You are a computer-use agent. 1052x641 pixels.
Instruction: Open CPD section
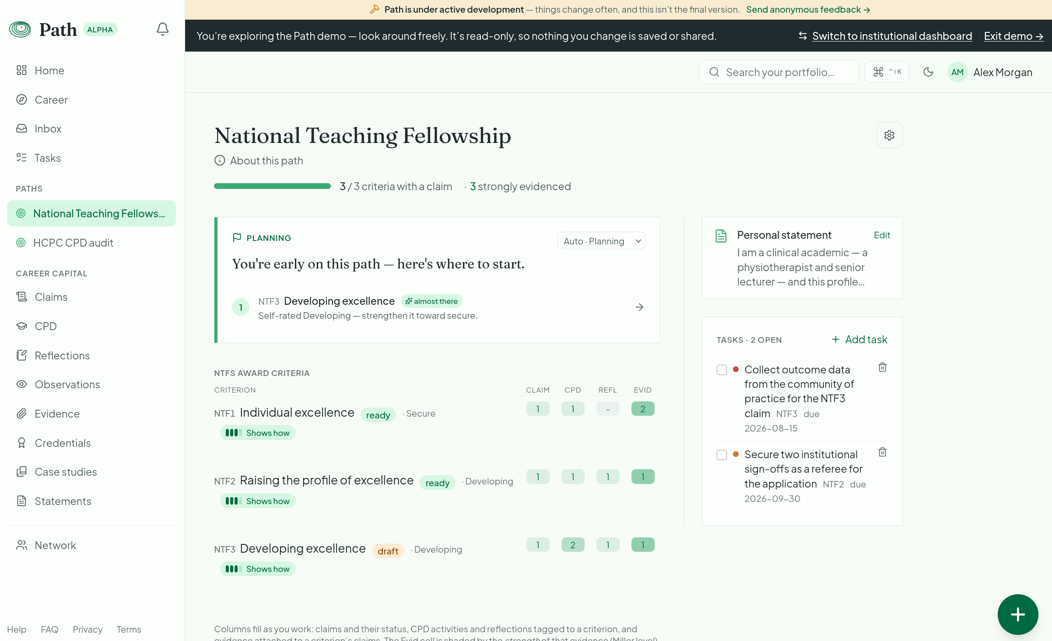91,326
